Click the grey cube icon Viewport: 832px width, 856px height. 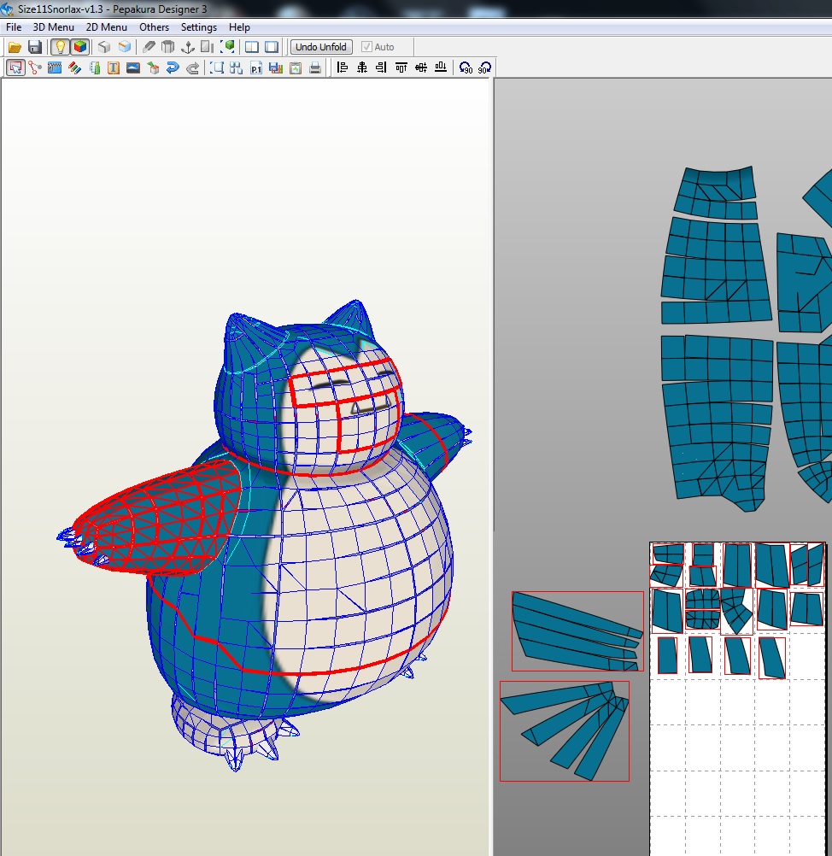pos(104,47)
